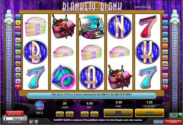This screenshot has height=125, width=183.
Task: Decrease the number of lines
Action: tap(60, 114)
